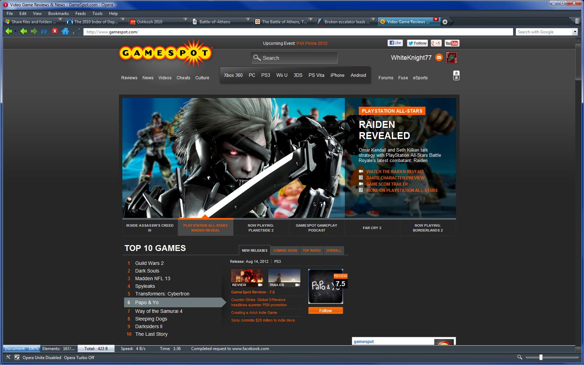Click the Search with Google field
Viewport: 584px width, 365px height.
pos(544,32)
